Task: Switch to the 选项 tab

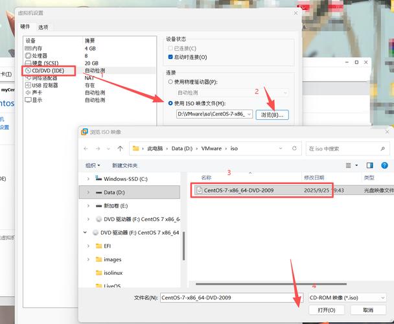Action: 43,27
